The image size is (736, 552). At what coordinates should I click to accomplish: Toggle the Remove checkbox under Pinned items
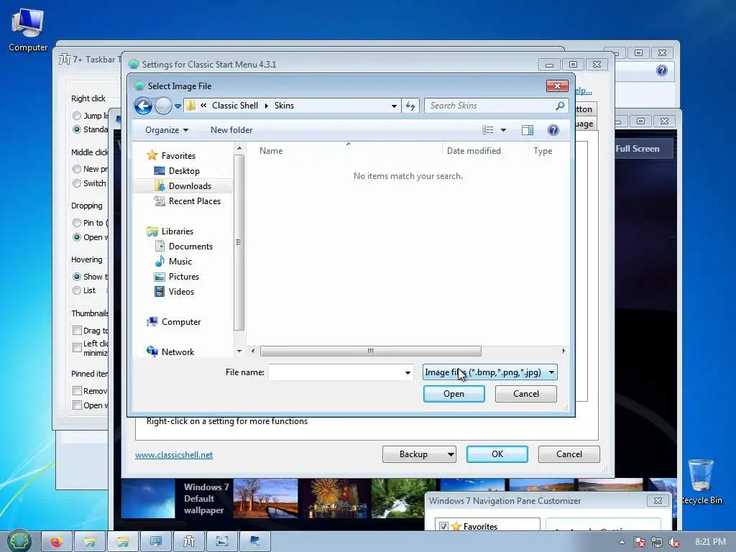78,390
